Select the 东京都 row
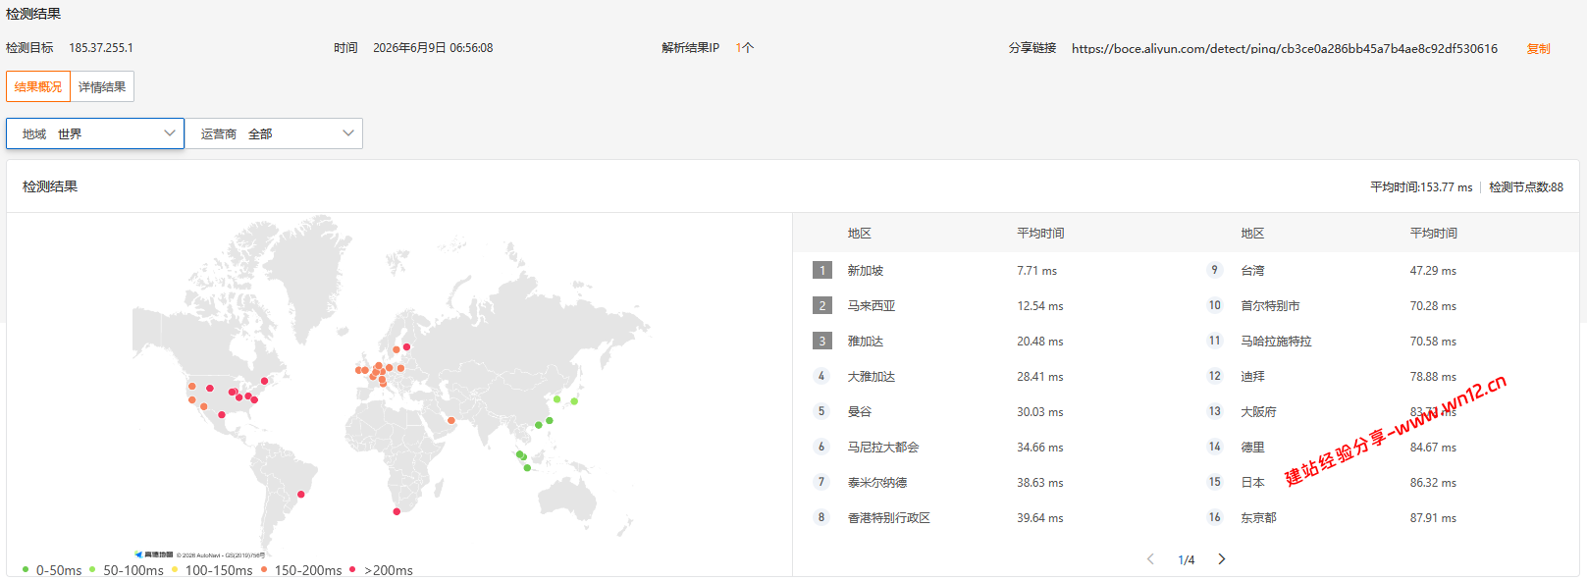Viewport: 1587px width, 581px height. coord(1382,517)
